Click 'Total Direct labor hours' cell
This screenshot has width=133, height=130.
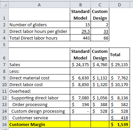pyautogui.click(x=39, y=38)
